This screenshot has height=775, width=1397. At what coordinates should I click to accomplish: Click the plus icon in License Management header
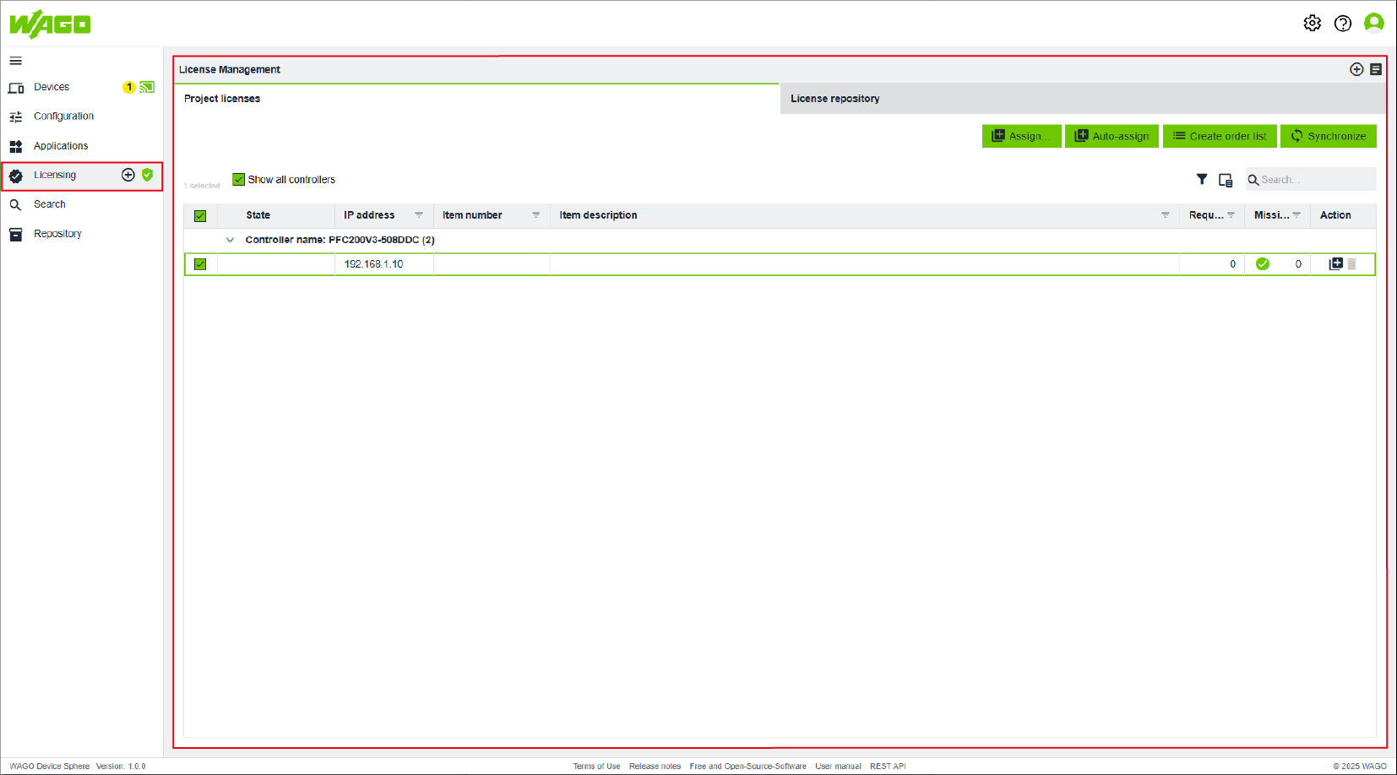1356,69
